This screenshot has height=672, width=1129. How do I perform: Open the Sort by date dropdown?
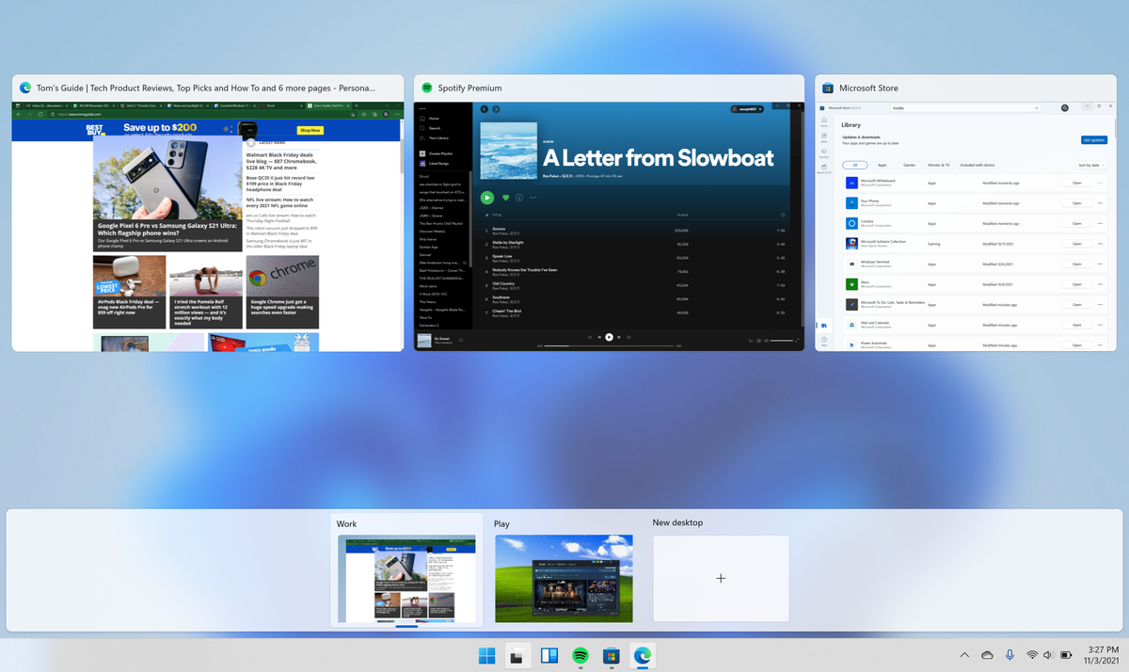coord(1090,165)
